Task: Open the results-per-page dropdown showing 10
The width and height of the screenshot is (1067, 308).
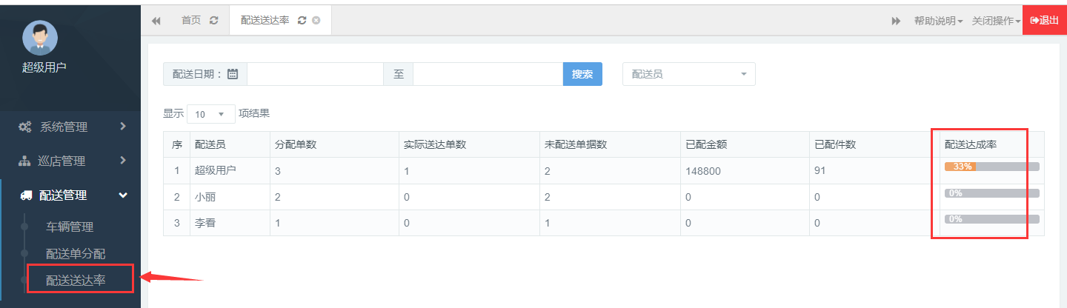Action: (211, 114)
